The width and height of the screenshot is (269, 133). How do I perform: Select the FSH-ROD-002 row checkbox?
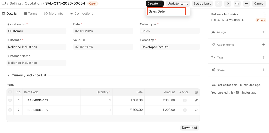coord(10,110)
